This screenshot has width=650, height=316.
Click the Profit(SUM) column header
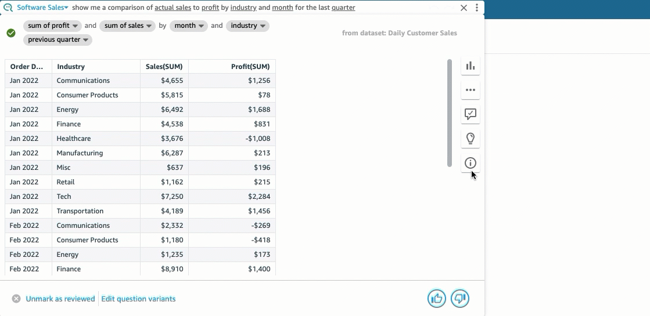click(x=232, y=67)
